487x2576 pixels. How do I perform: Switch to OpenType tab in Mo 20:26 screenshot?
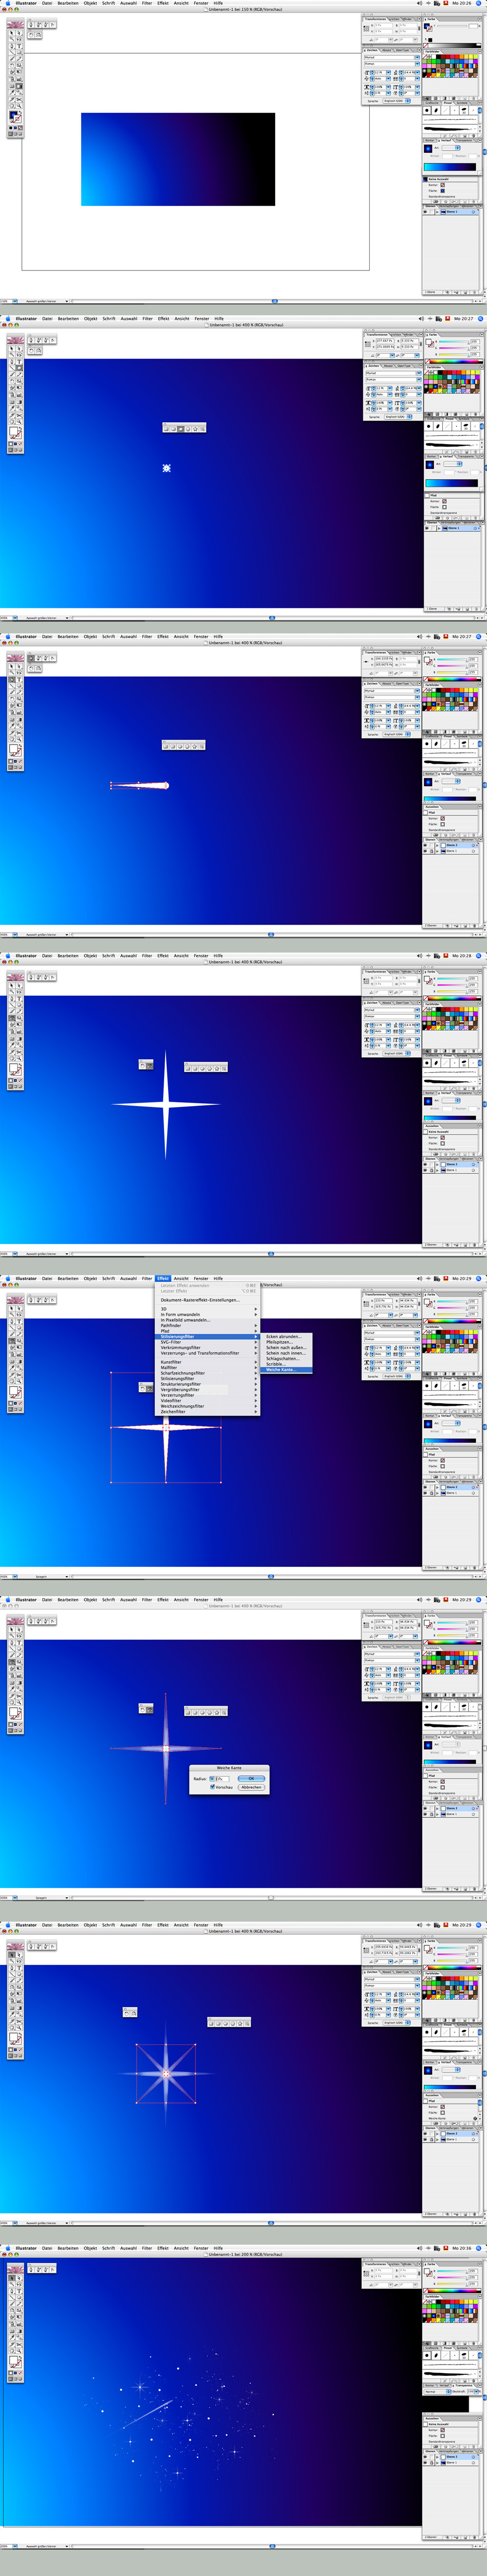coord(402,49)
